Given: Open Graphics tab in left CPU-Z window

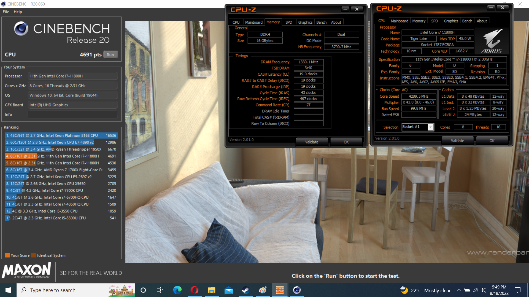Looking at the screenshot, I should 305,22.
